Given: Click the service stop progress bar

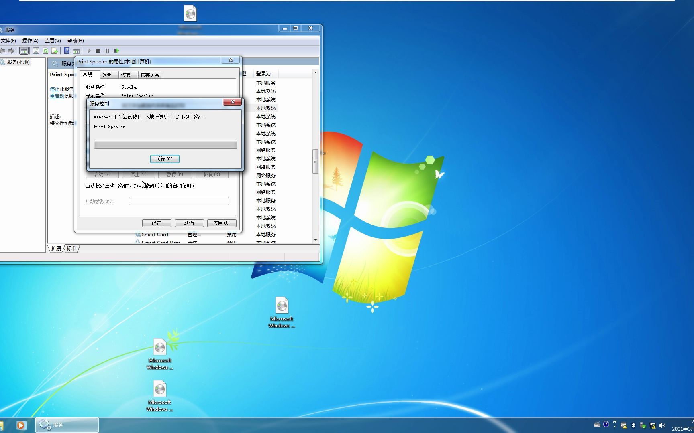Looking at the screenshot, I should point(165,144).
